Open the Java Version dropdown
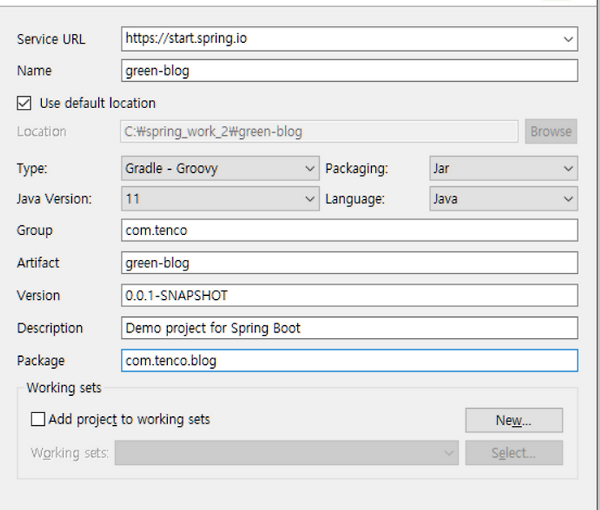600x510 pixels. point(309,199)
